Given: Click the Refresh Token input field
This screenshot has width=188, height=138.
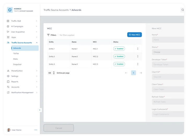Looking at the screenshot, I should pyautogui.click(x=168, y=102).
